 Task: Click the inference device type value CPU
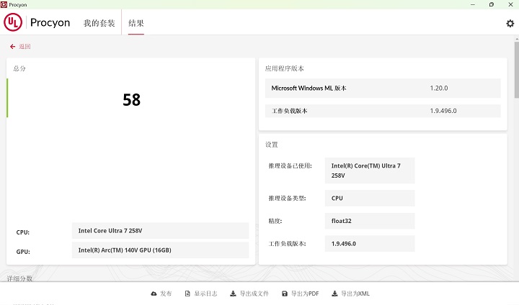(369, 199)
